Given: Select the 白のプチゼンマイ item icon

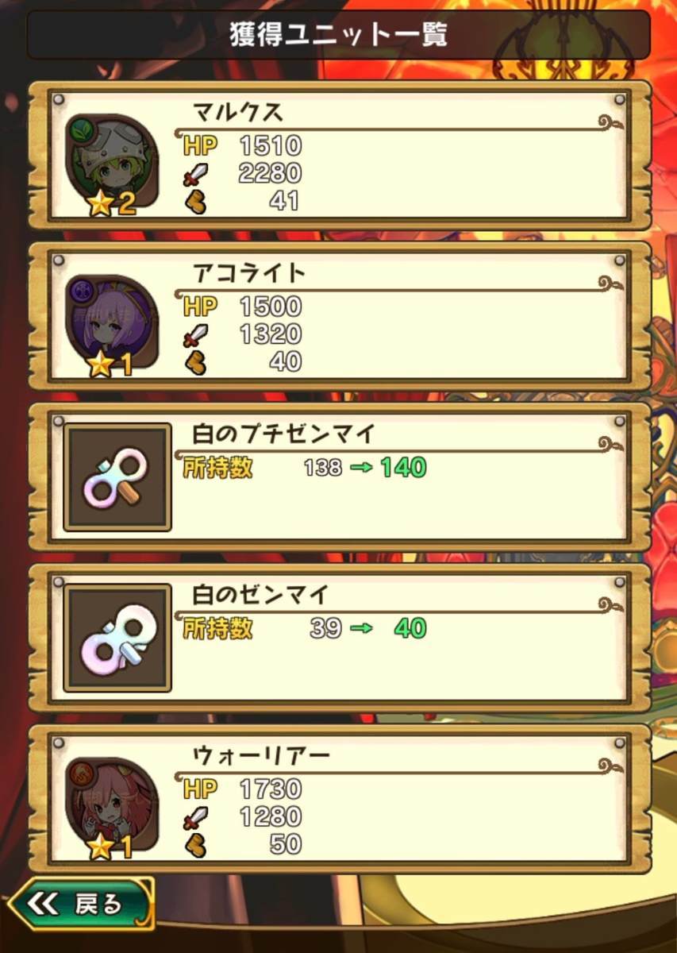Looking at the screenshot, I should [x=117, y=477].
